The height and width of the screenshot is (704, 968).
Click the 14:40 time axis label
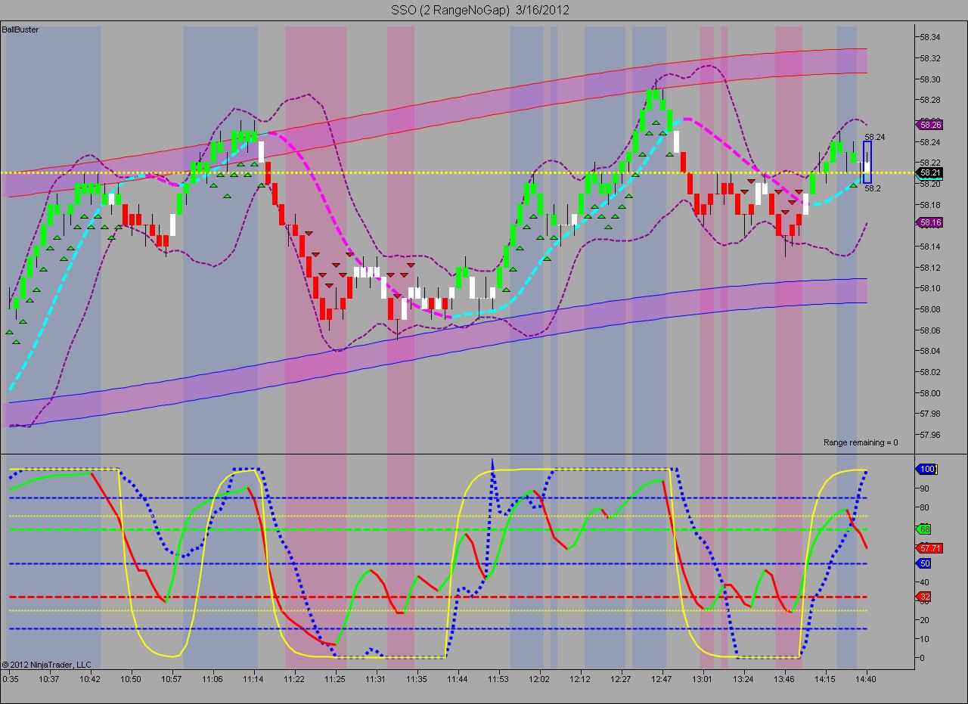866,679
